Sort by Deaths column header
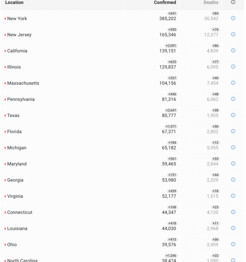The image size is (246, 262). coord(211,2)
